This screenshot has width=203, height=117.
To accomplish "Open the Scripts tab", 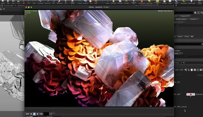I will click(187, 37).
